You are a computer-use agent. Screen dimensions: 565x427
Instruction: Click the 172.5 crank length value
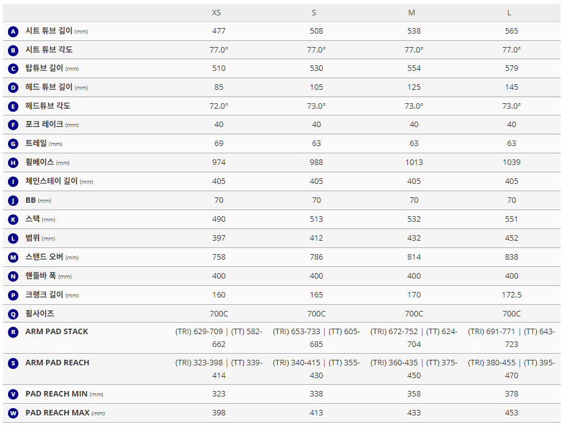tap(511, 295)
